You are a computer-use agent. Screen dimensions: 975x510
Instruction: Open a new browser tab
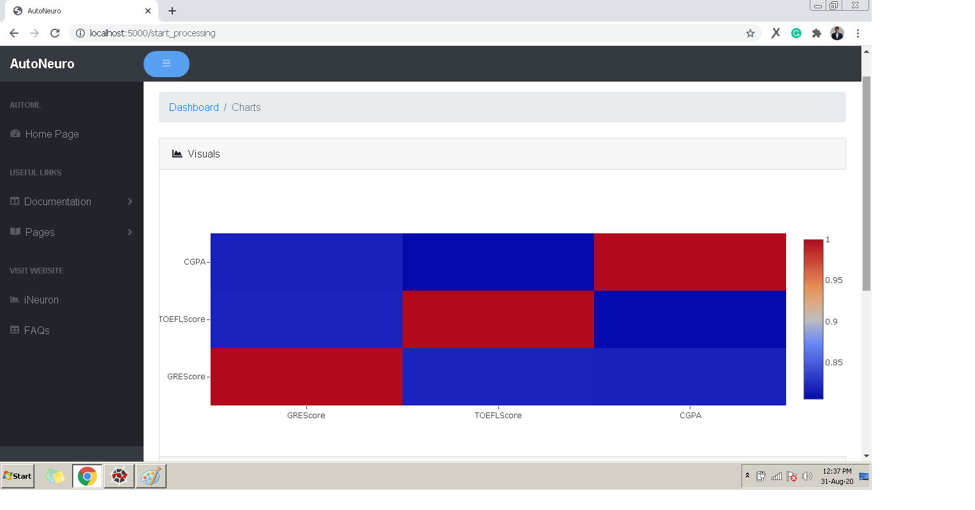(x=172, y=11)
